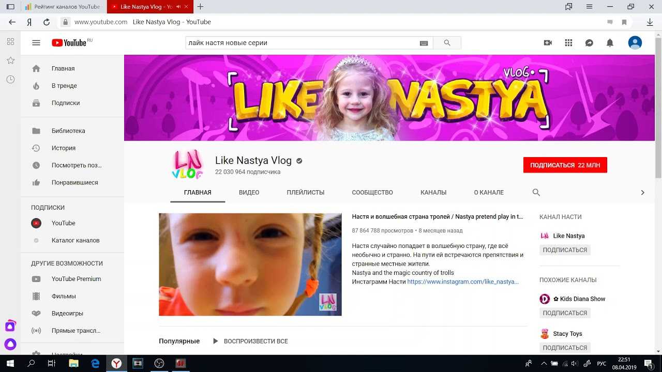The width and height of the screenshot is (662, 372).
Task: Open the on-screen keyboard icon in search
Action: (x=424, y=43)
